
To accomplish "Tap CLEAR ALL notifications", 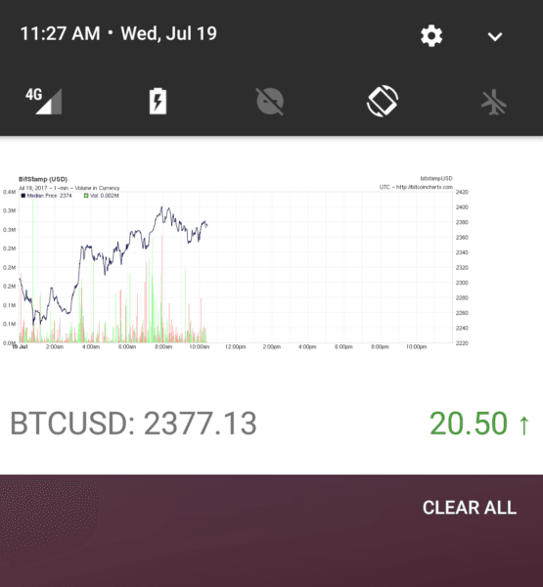I will [470, 508].
